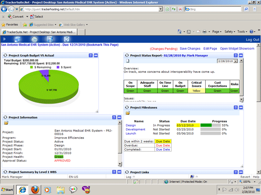Click the green $ Remaining legend swatch
261x195 pixels.
tap(31, 67)
